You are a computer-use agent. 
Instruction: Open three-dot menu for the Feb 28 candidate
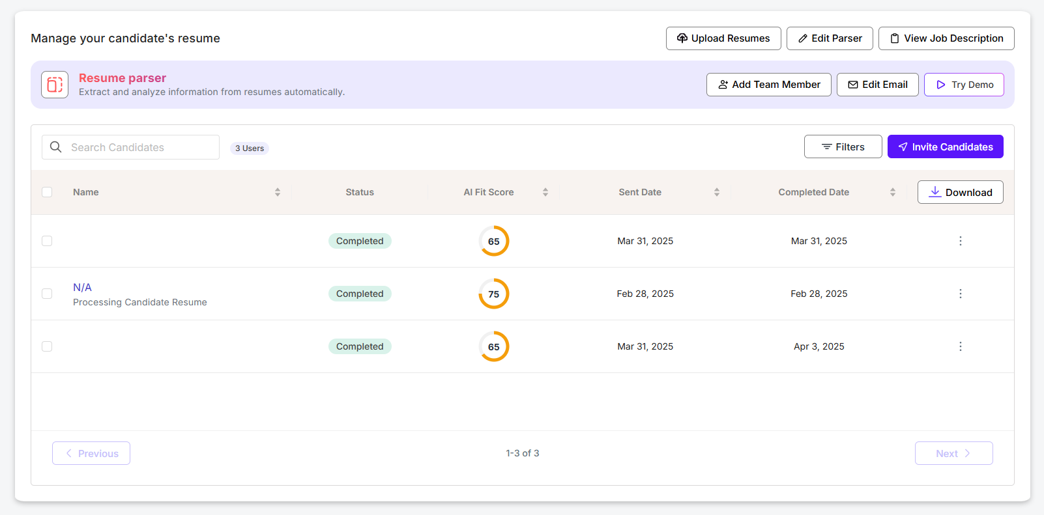pyautogui.click(x=960, y=294)
